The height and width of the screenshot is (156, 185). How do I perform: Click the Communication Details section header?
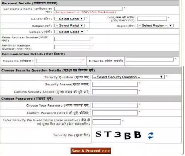(90, 54)
